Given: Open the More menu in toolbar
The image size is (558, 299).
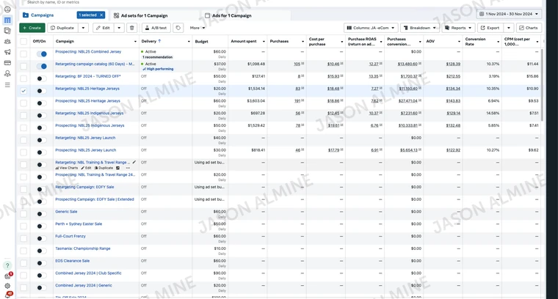Looking at the screenshot, I should click(x=198, y=28).
